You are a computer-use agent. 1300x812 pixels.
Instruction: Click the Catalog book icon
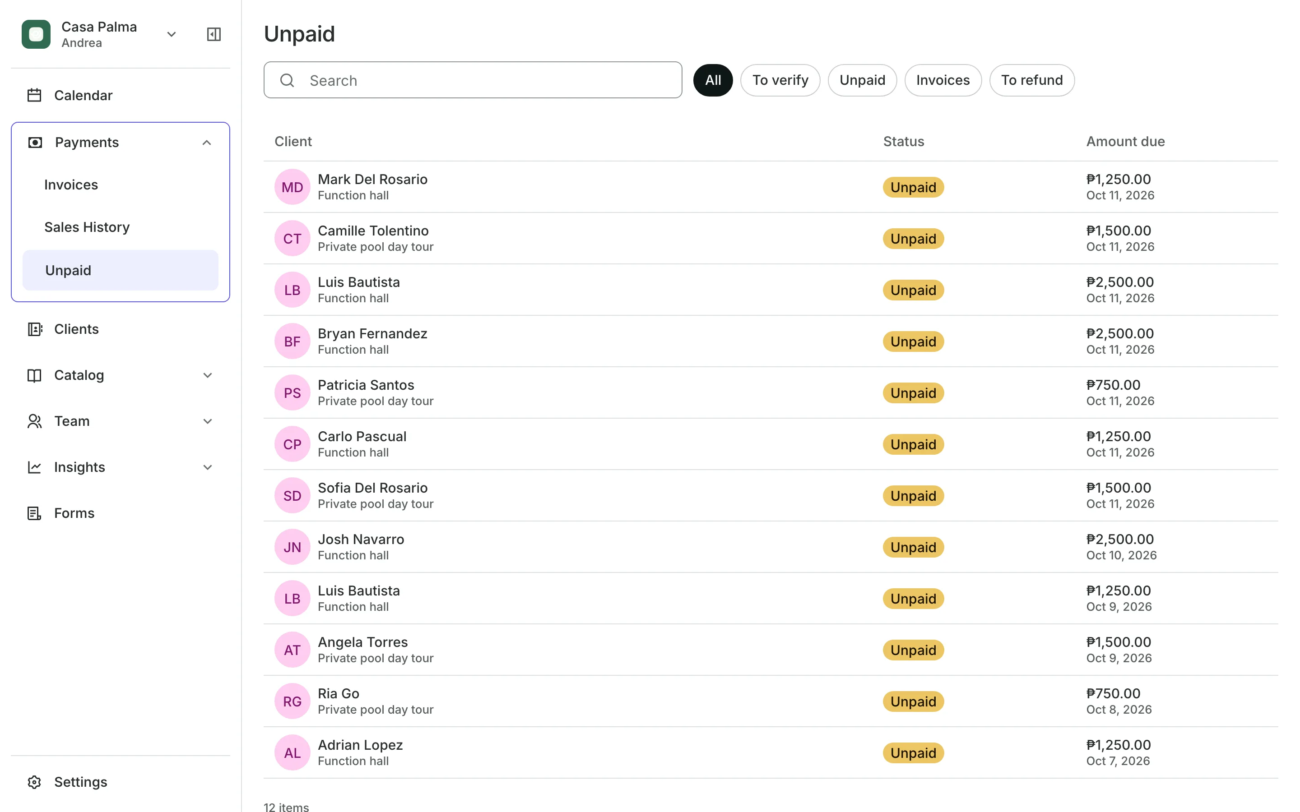(34, 375)
